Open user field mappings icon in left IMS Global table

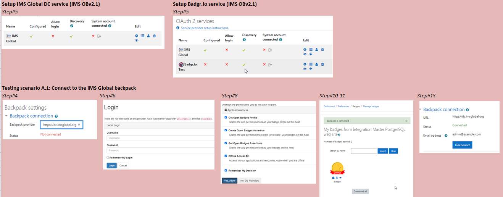[x=148, y=36]
